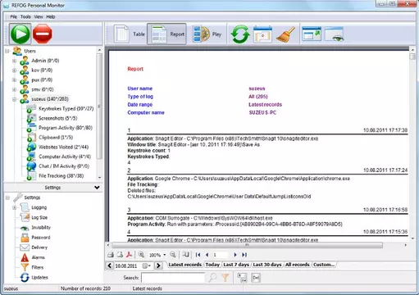Screen dimensions: 419x295
Task: Open the date picker dropdown for 10.08.2011
Action: coord(147,265)
